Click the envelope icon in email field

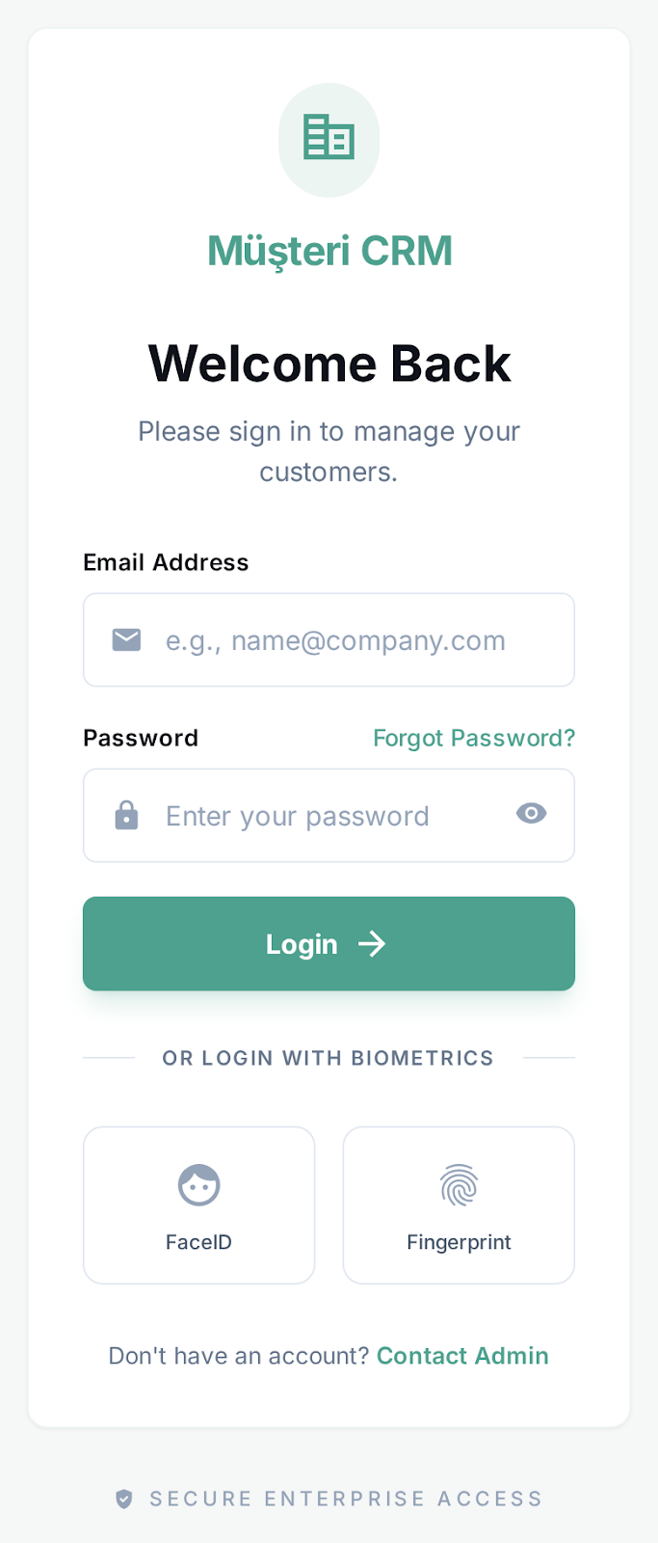click(x=125, y=639)
